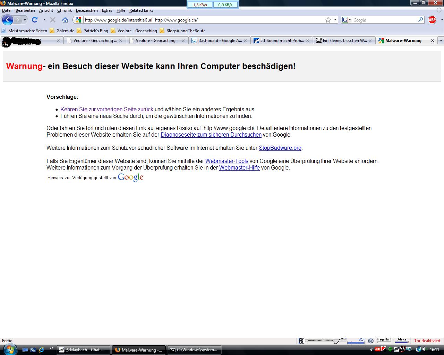Open the volume speaker tray icon
444x355 pixels.
(x=425, y=349)
